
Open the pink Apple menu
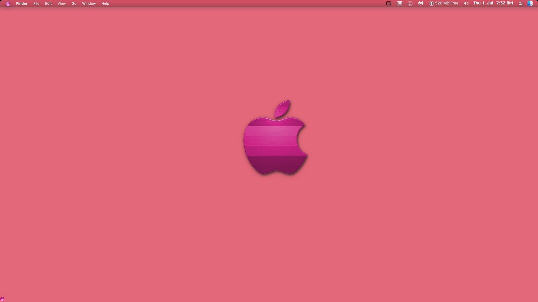pos(8,4)
